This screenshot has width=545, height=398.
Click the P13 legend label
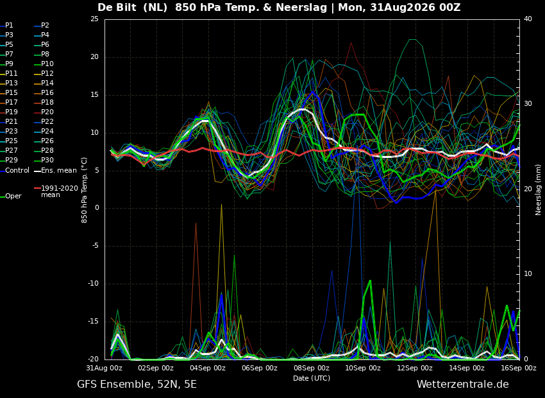(11, 83)
